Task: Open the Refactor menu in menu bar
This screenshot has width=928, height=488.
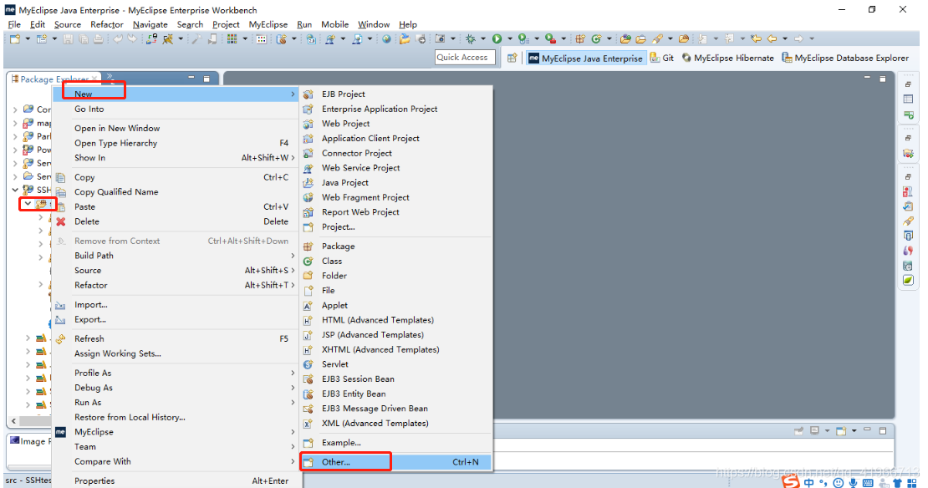Action: [106, 24]
